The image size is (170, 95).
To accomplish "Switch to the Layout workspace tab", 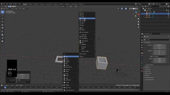I will (x=25, y=4).
